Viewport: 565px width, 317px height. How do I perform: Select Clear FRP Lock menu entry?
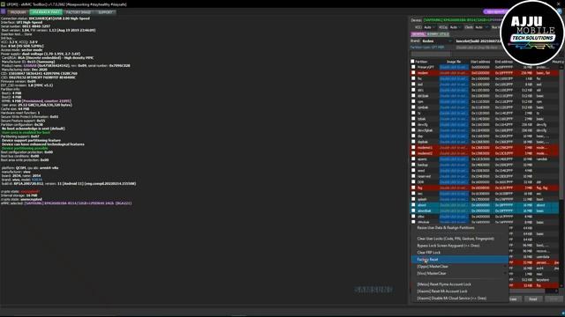pos(460,253)
